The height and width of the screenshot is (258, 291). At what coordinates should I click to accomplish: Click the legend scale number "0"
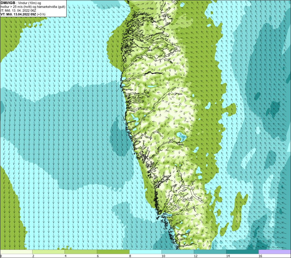click(1, 256)
